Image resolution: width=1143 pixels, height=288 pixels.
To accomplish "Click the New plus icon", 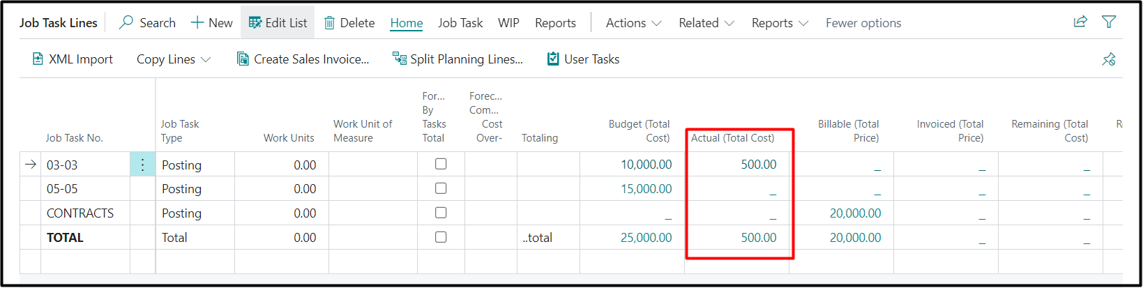I will coord(197,22).
